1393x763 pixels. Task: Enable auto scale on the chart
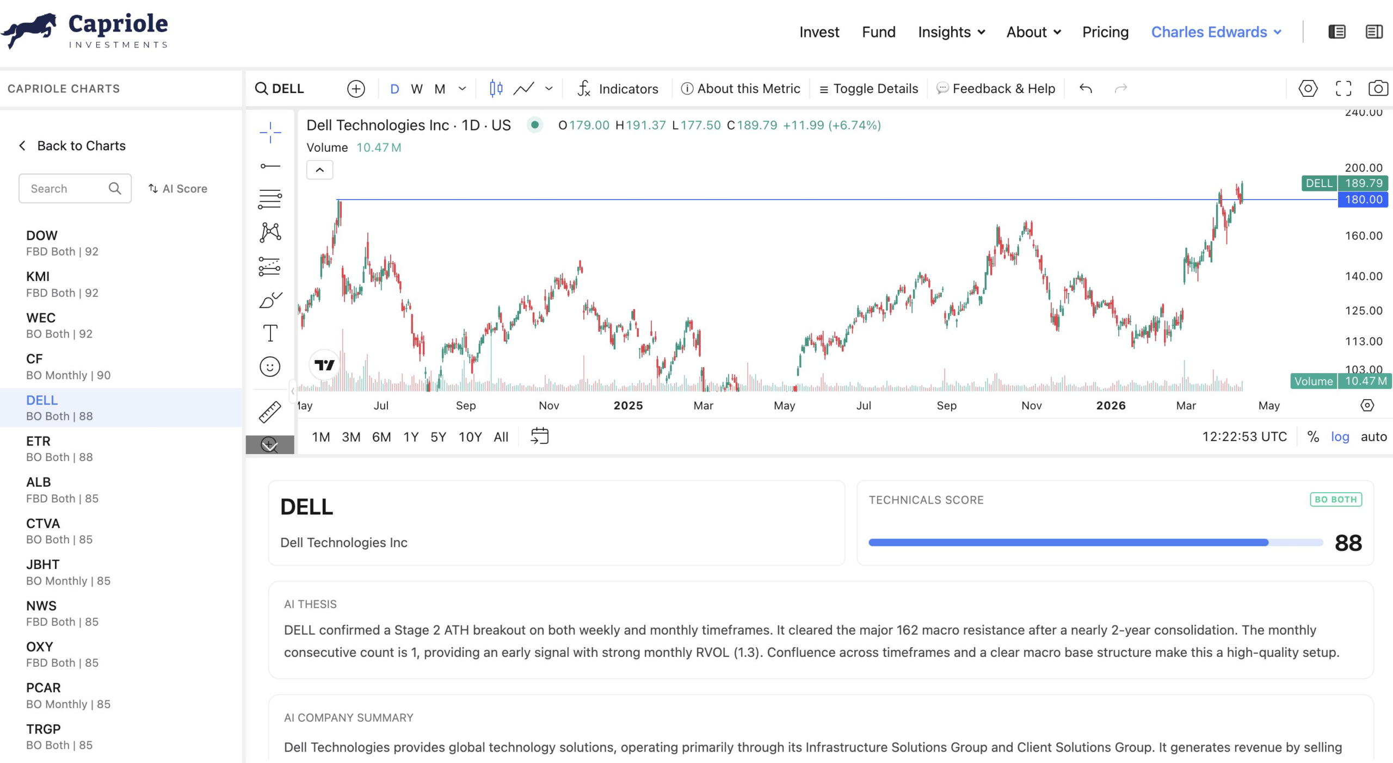1373,437
